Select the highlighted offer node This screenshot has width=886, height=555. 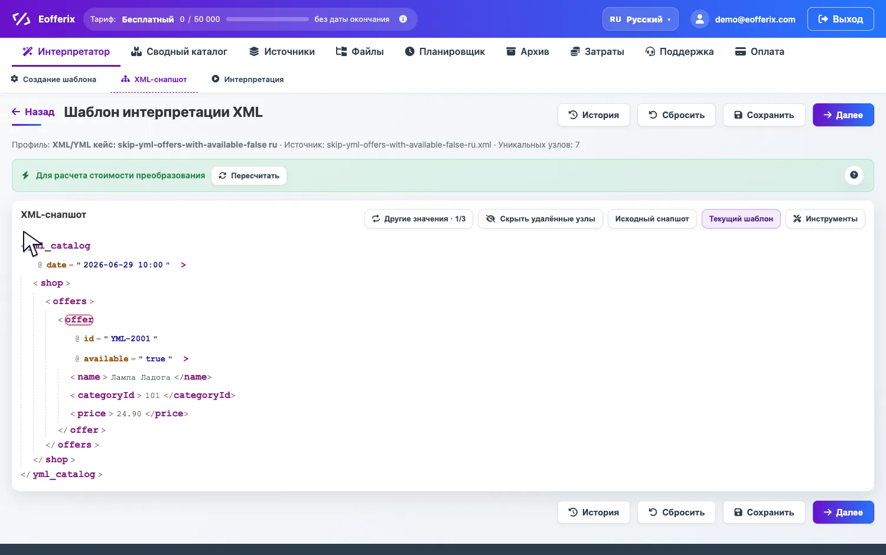(79, 319)
